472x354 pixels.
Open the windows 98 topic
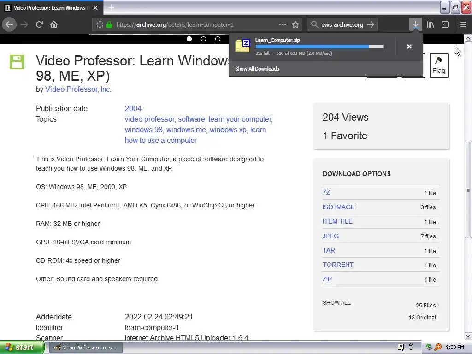[x=144, y=130]
